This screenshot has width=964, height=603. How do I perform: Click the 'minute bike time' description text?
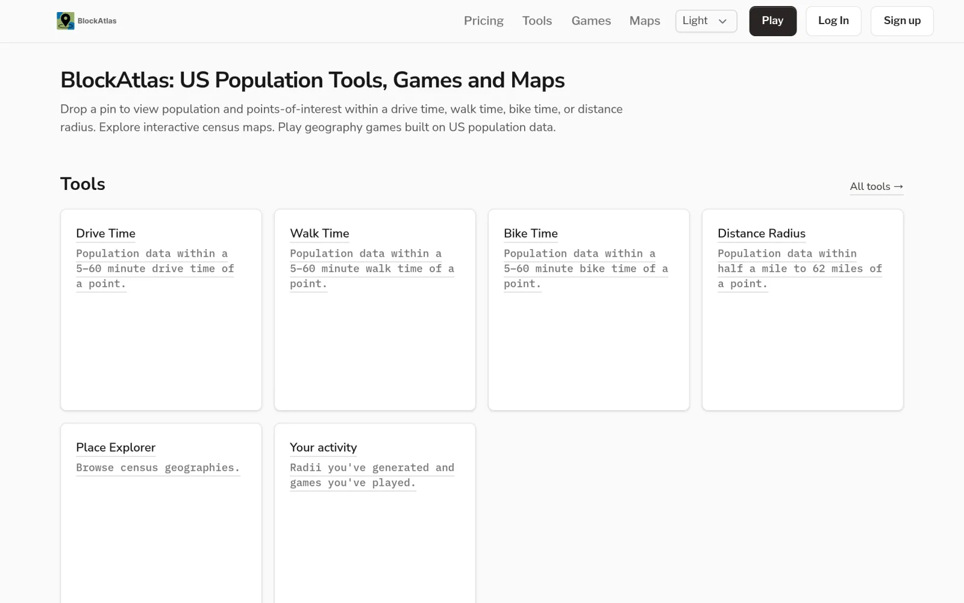(x=586, y=269)
